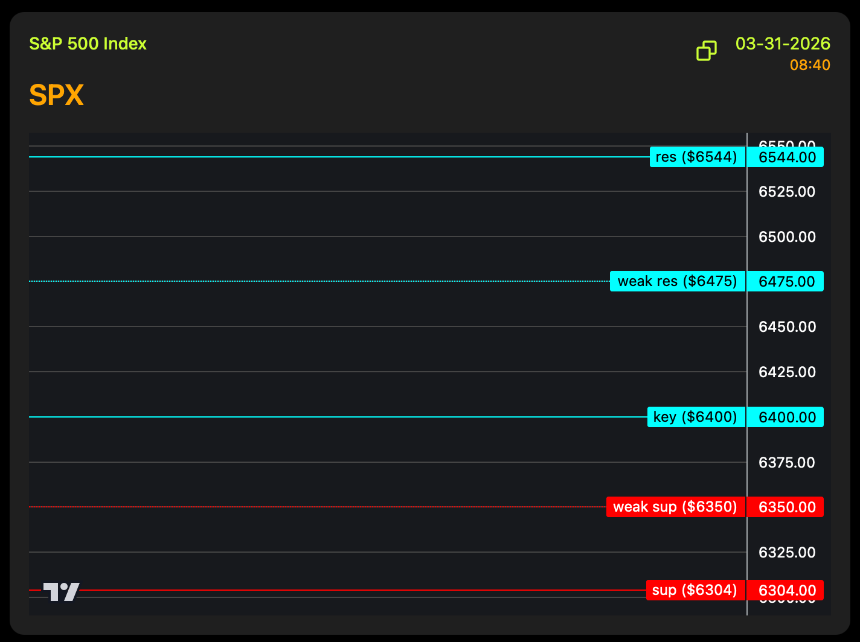Click the 6400.00 price axis tag

click(786, 417)
